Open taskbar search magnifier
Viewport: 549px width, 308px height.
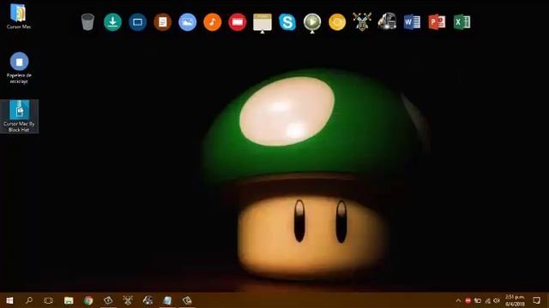click(29, 300)
